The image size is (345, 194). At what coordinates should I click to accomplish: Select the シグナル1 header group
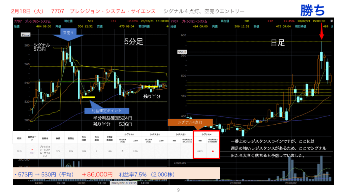129,134
